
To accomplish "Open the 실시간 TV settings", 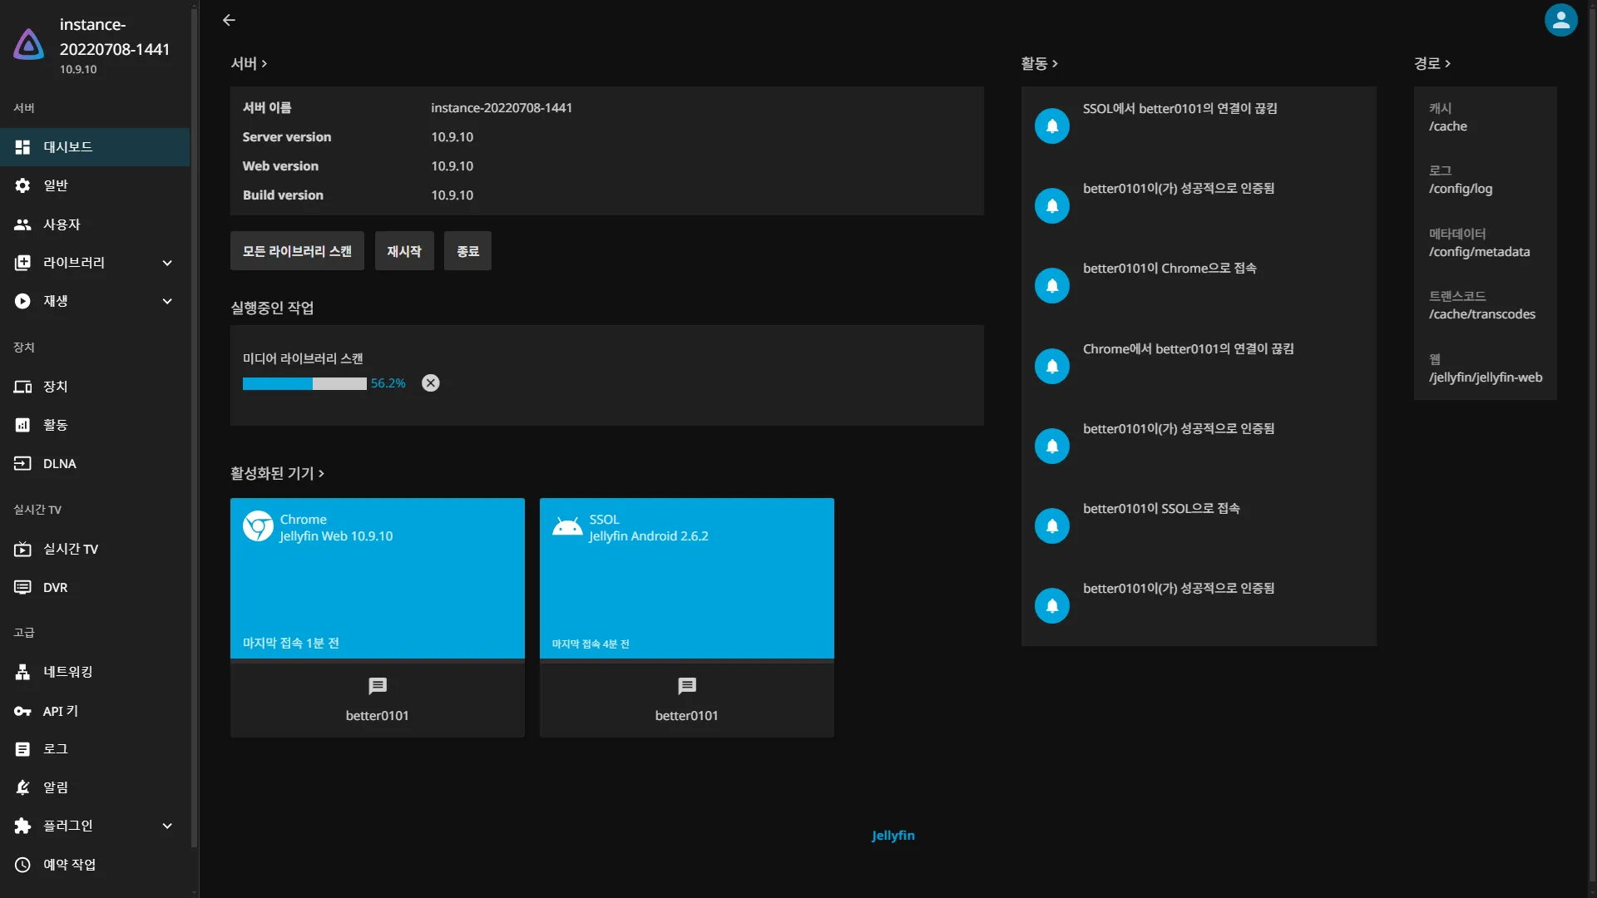I will click(71, 548).
